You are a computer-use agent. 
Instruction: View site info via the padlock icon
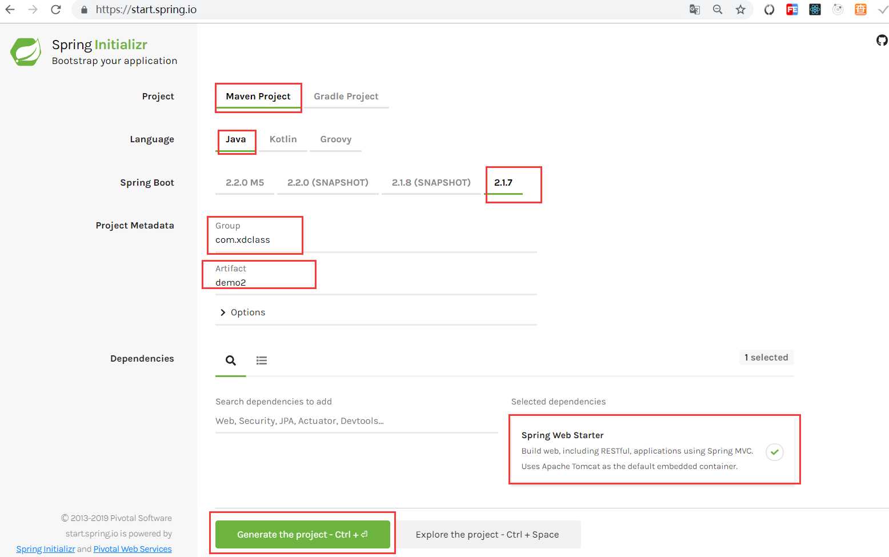tap(85, 10)
